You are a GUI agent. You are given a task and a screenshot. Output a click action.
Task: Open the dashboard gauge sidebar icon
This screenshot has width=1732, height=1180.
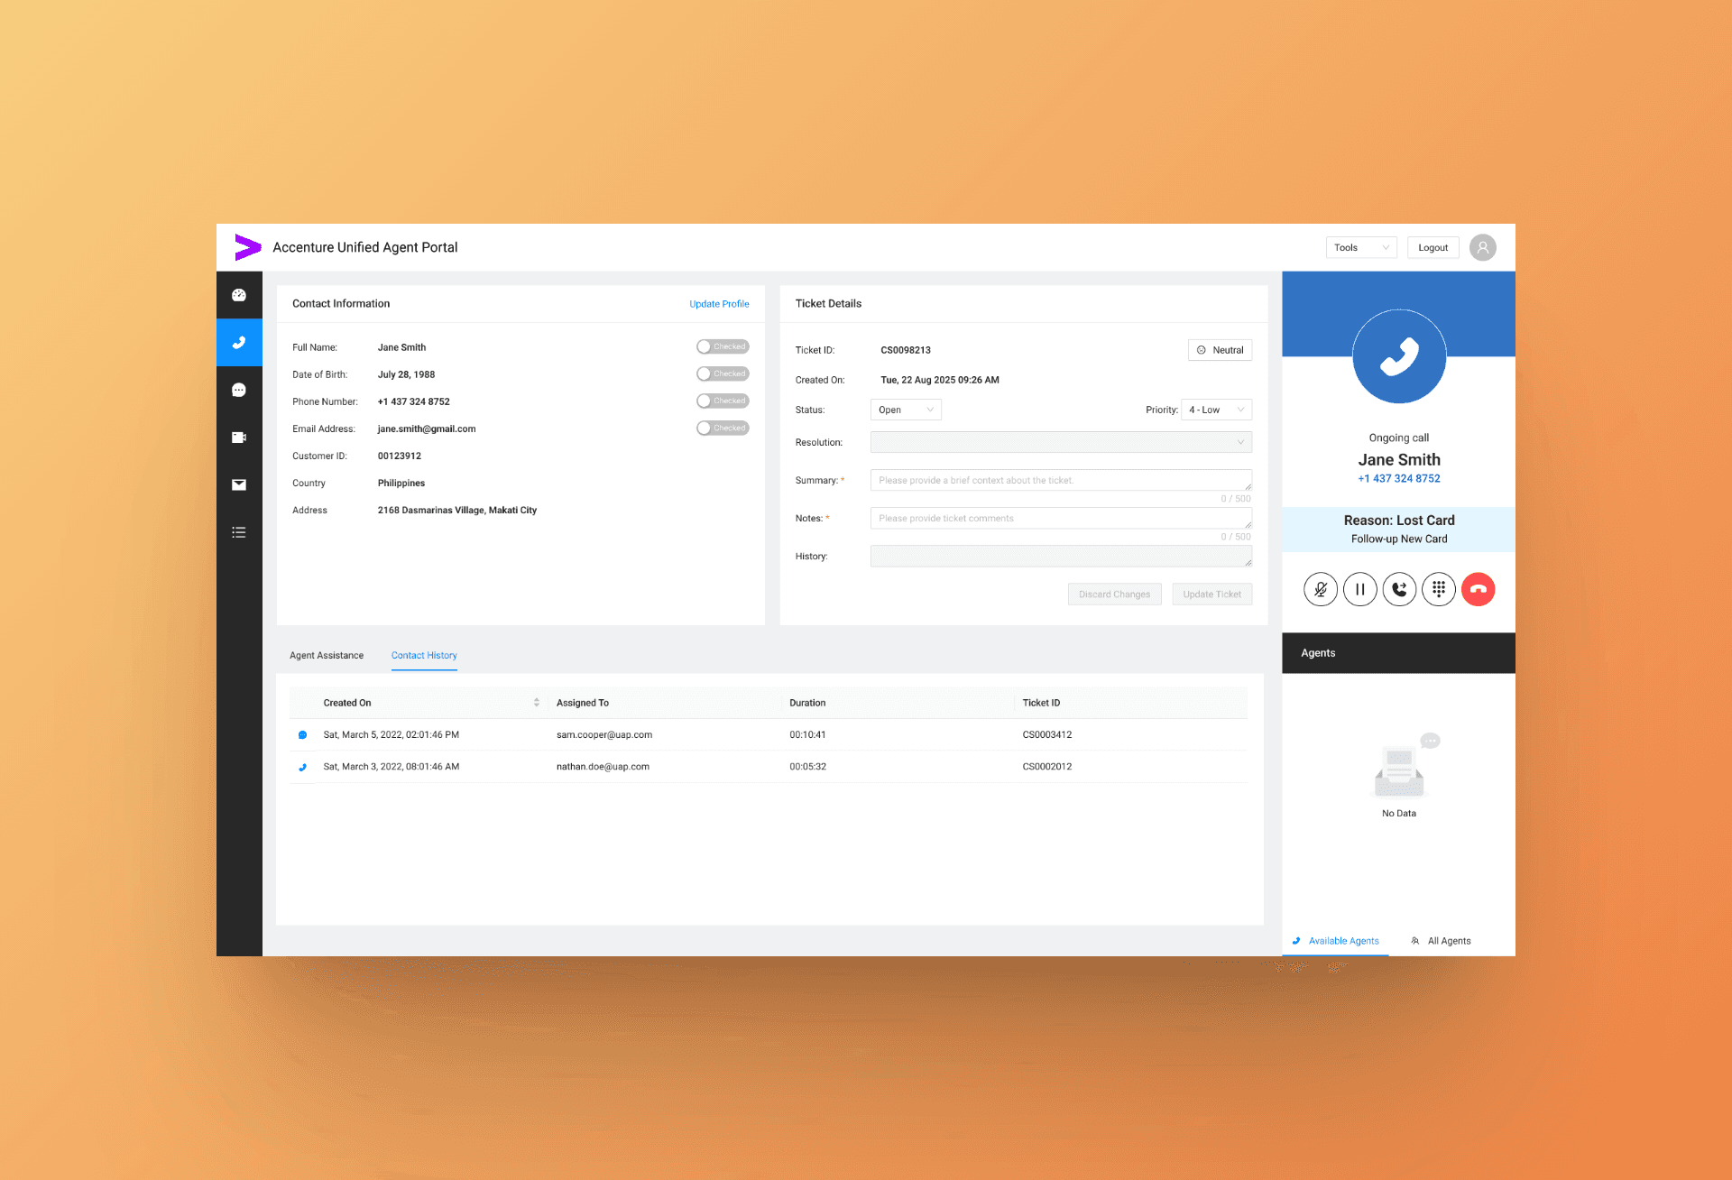239,295
